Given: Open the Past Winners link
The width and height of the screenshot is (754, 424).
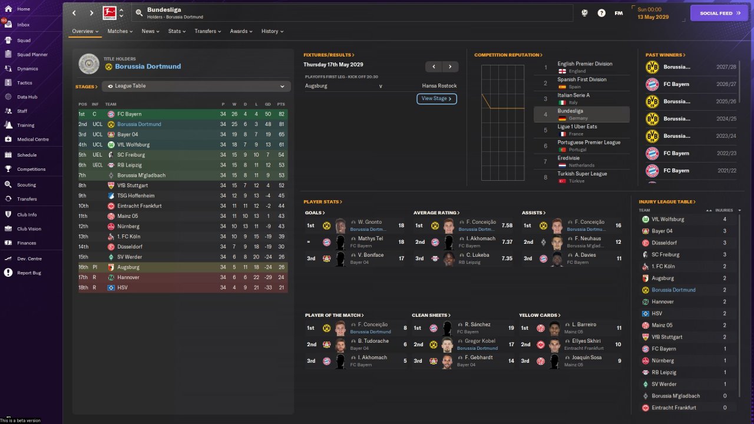Looking at the screenshot, I should coord(666,55).
